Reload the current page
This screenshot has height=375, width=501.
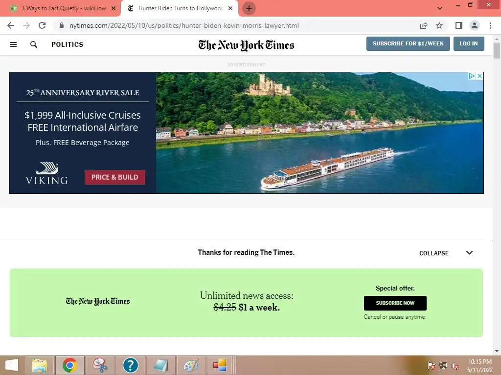coord(42,25)
